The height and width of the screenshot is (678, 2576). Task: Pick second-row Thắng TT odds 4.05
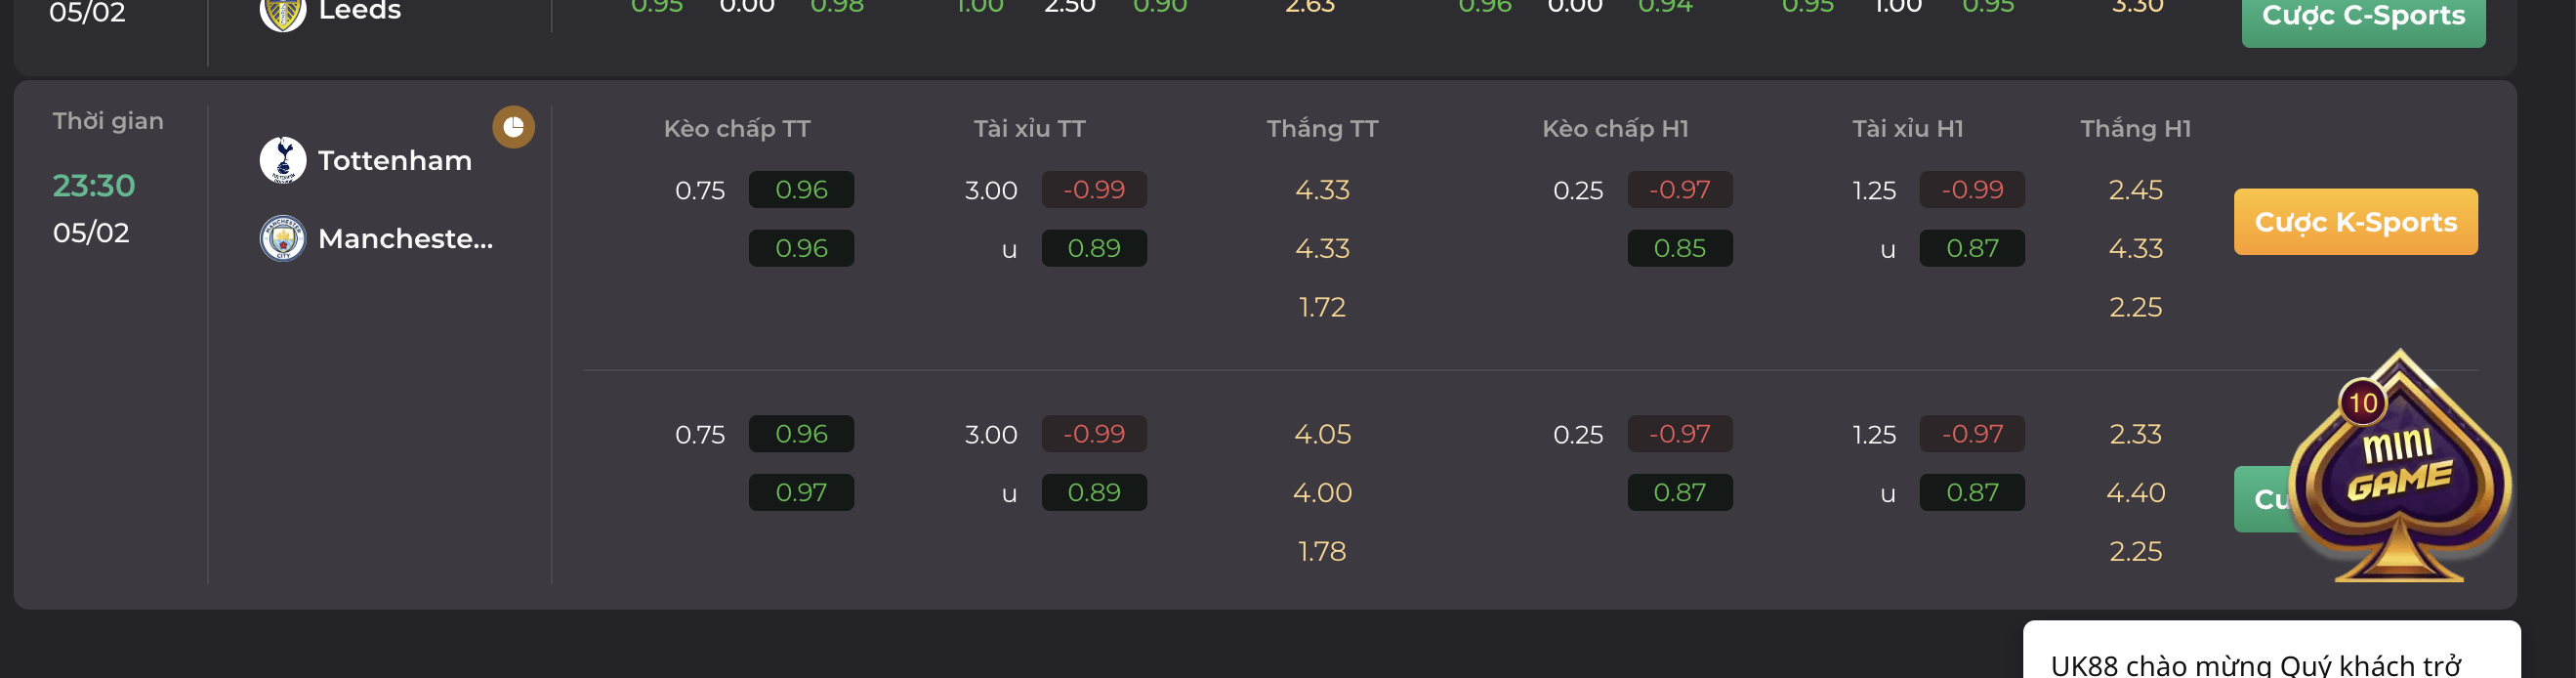pyautogui.click(x=1322, y=434)
